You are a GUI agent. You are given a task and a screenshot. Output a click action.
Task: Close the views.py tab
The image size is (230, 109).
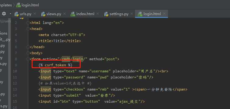(x=64, y=14)
